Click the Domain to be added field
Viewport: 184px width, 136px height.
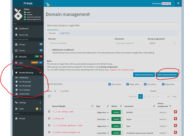[79, 43]
